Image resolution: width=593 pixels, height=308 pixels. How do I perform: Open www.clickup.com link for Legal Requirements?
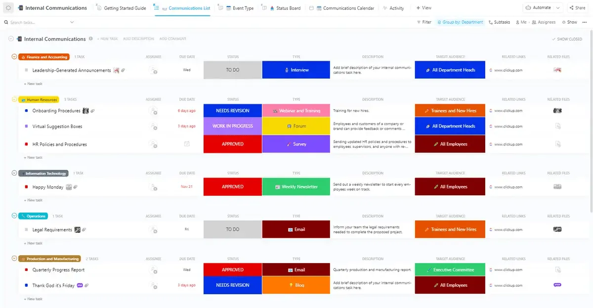click(508, 229)
